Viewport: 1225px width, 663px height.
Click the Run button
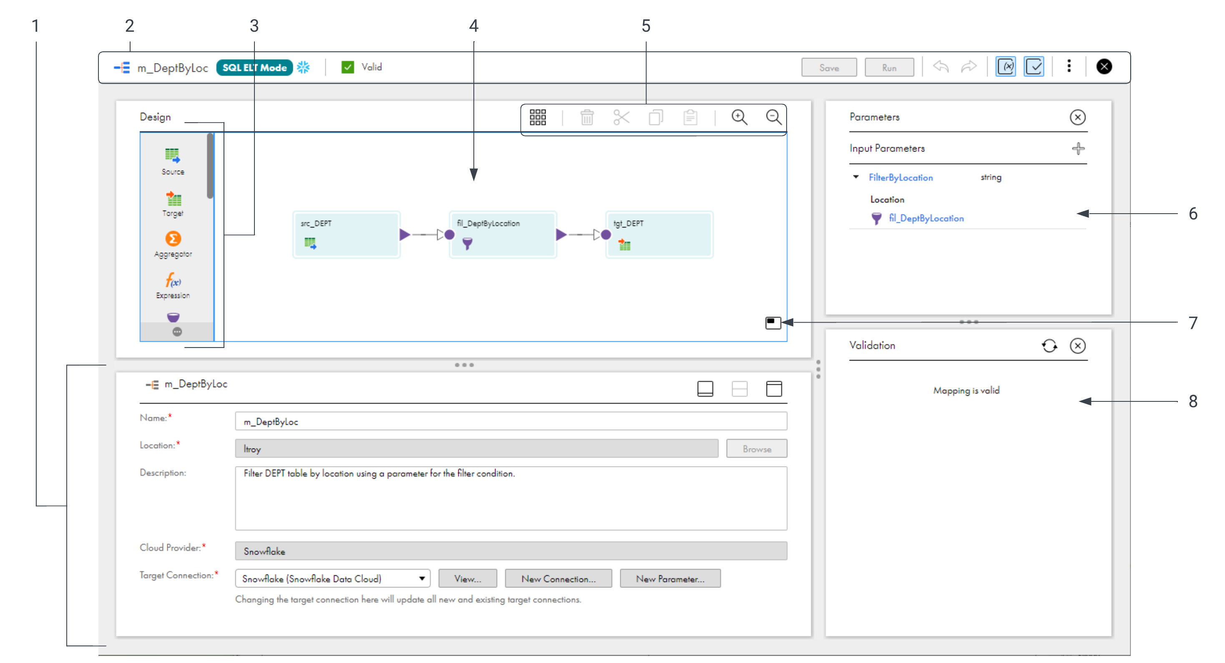(x=889, y=68)
